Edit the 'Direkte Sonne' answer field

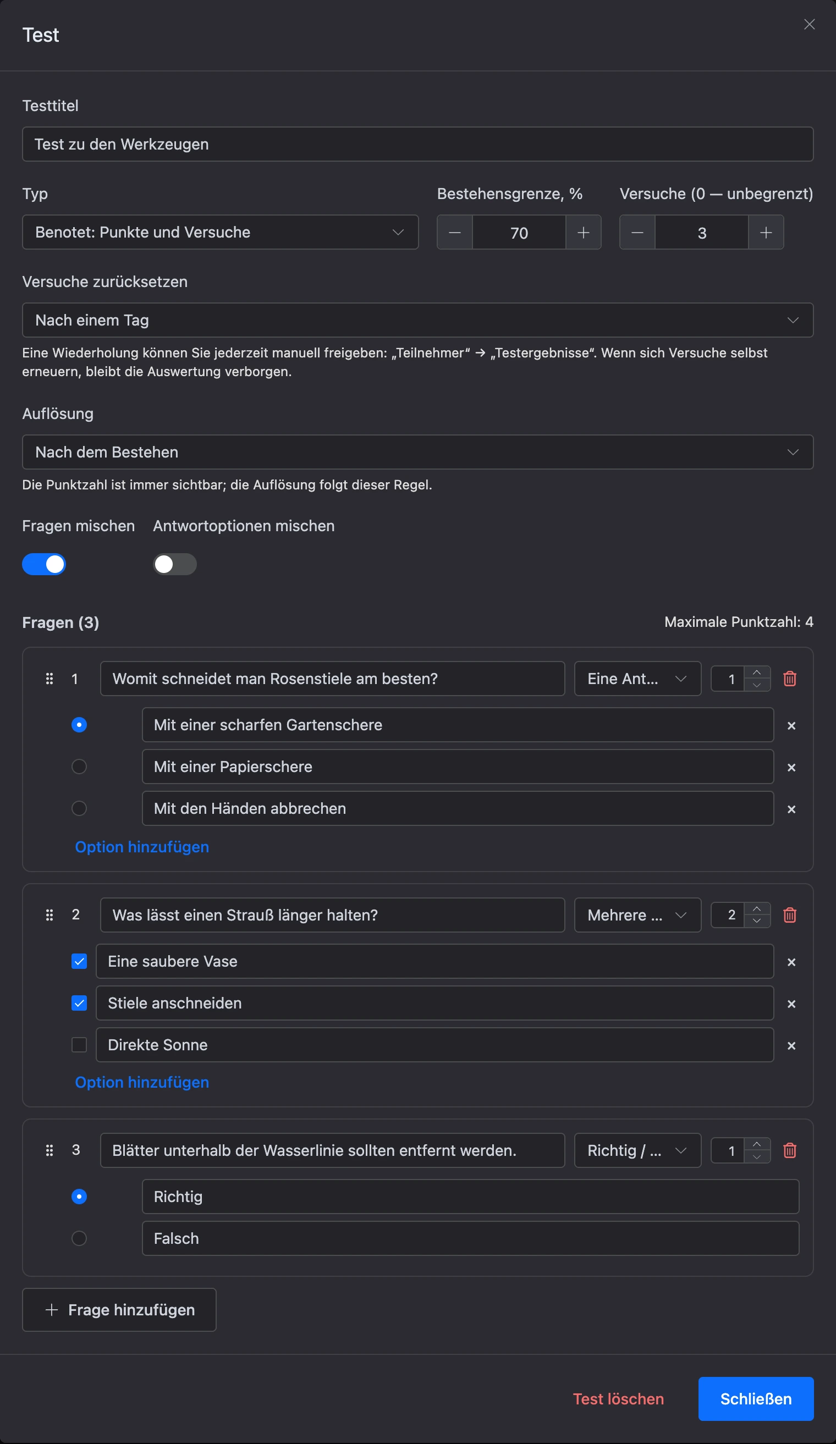[435, 1045]
